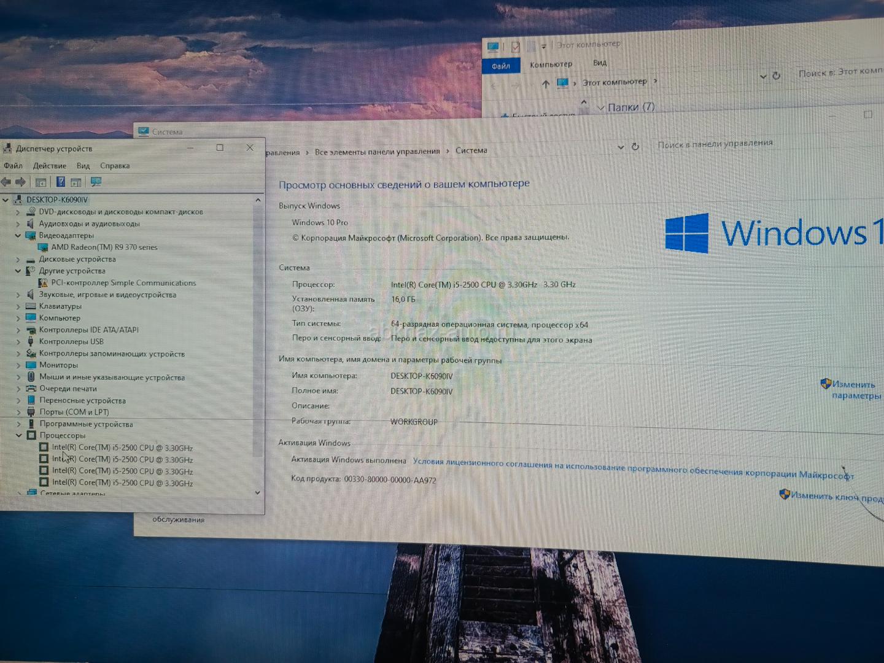Open the Действие menu in Device Manager

tap(49, 166)
